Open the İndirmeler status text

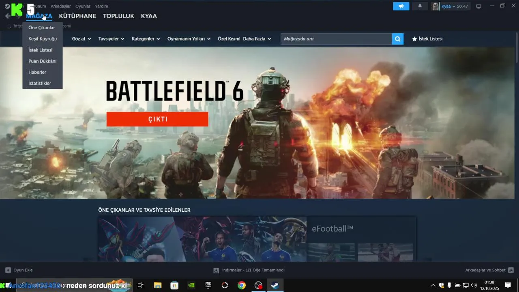point(253,270)
